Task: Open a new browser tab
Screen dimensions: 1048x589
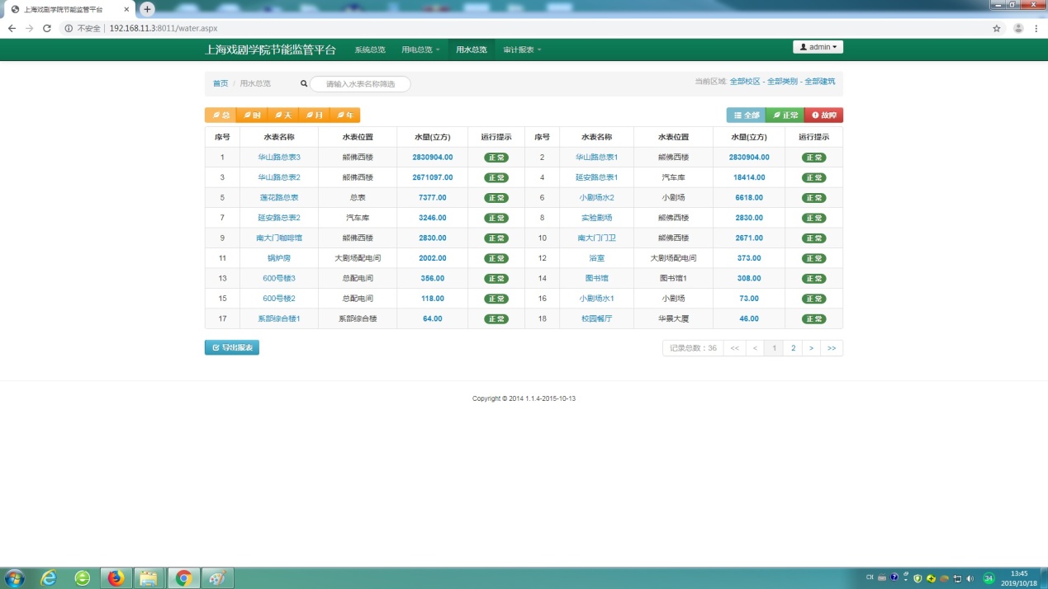Action: tap(148, 9)
